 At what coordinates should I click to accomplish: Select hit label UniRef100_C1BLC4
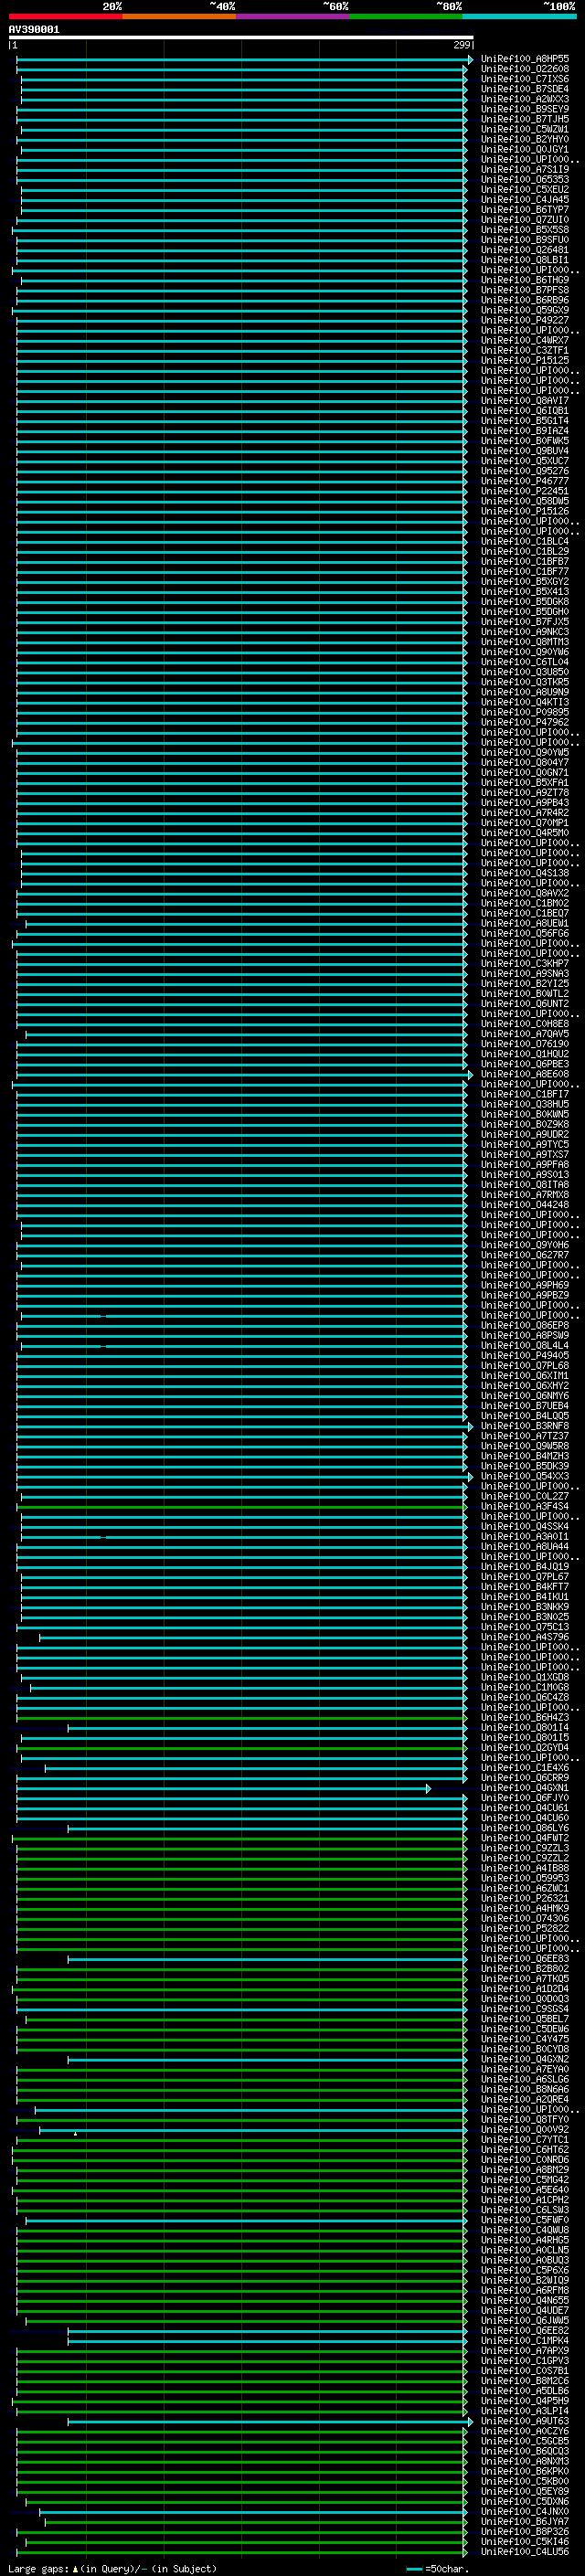click(525, 541)
